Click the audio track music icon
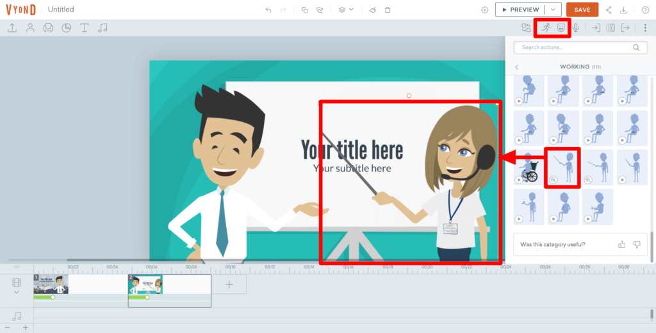 click(17, 316)
